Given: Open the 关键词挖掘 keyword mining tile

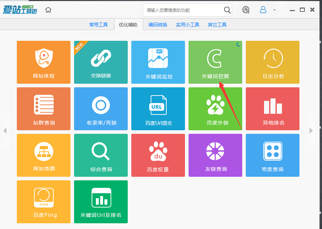Looking at the screenshot, I should pyautogui.click(x=215, y=62).
